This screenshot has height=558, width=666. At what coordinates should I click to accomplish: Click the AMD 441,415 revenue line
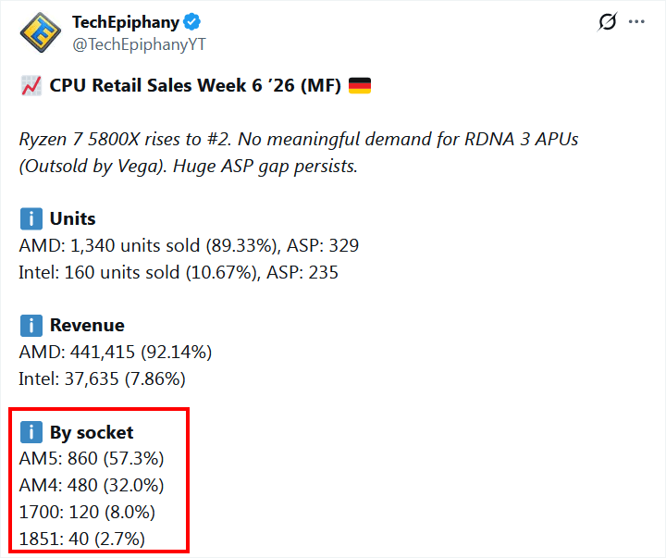click(116, 353)
